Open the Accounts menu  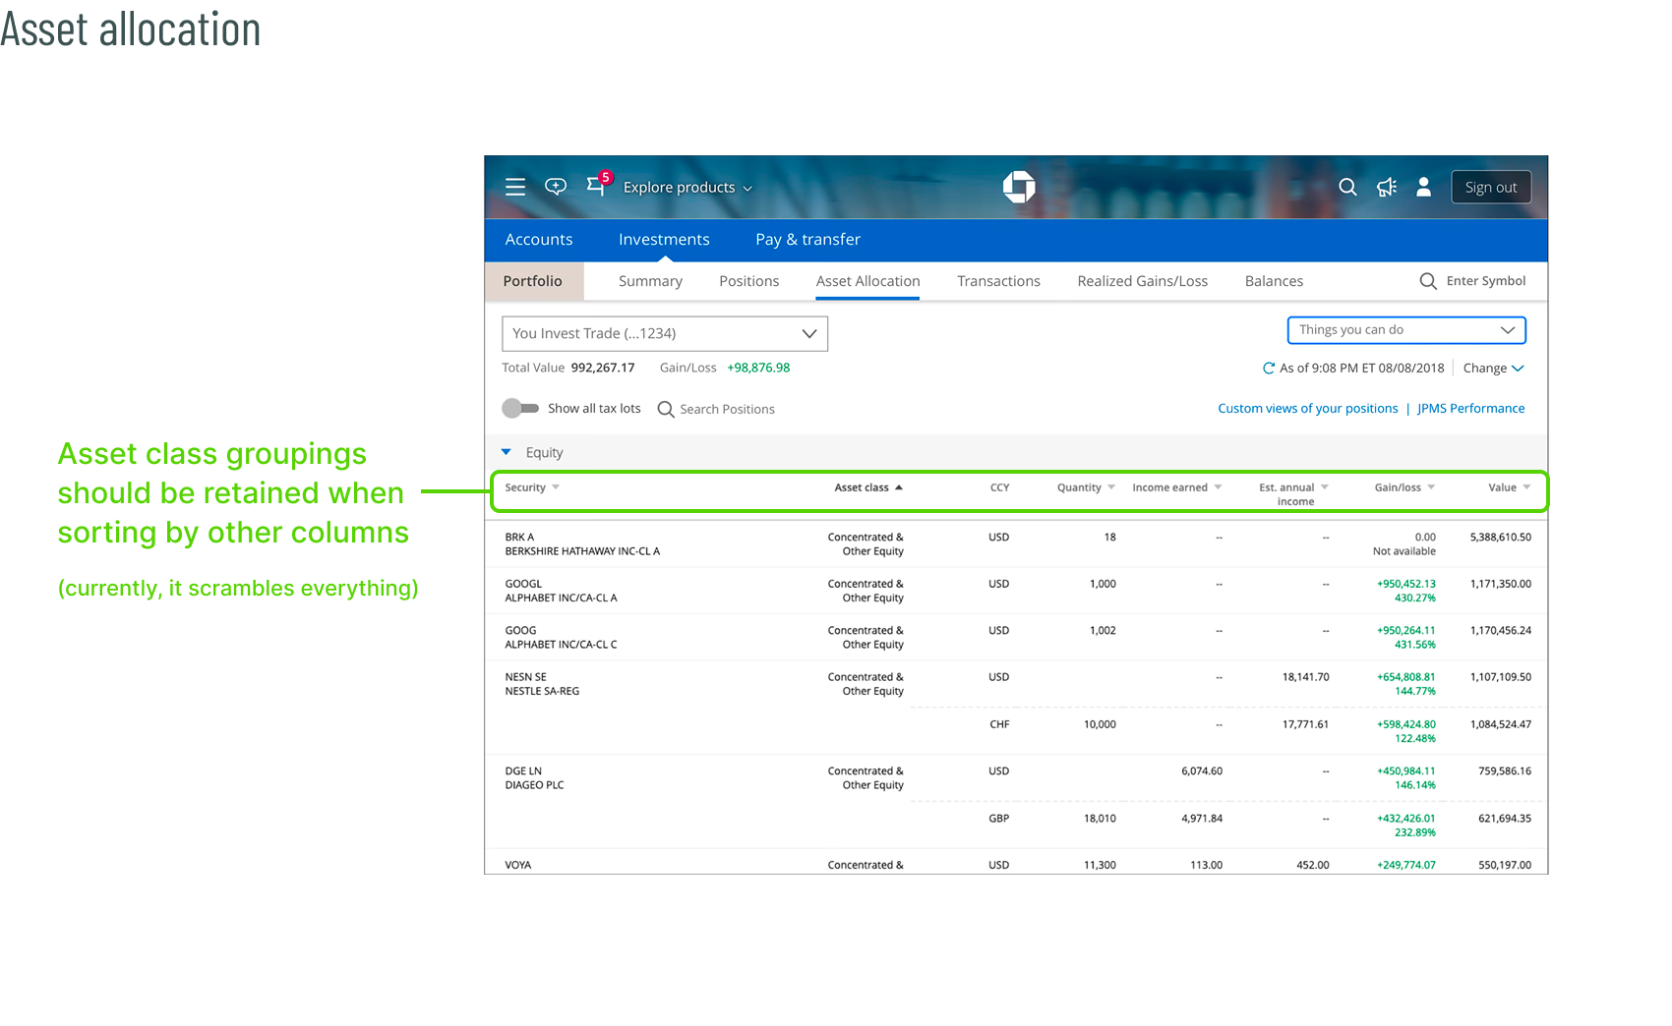(539, 240)
